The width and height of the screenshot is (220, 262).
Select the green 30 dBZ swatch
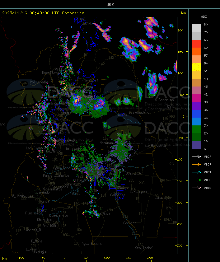[x=196, y=129]
